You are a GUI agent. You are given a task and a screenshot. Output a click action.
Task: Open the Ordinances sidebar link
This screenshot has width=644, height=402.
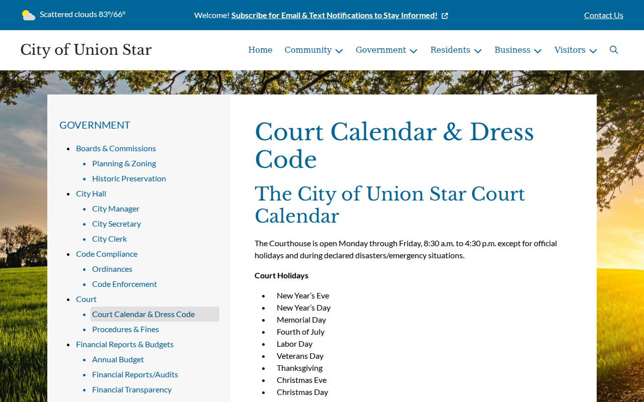coord(112,269)
